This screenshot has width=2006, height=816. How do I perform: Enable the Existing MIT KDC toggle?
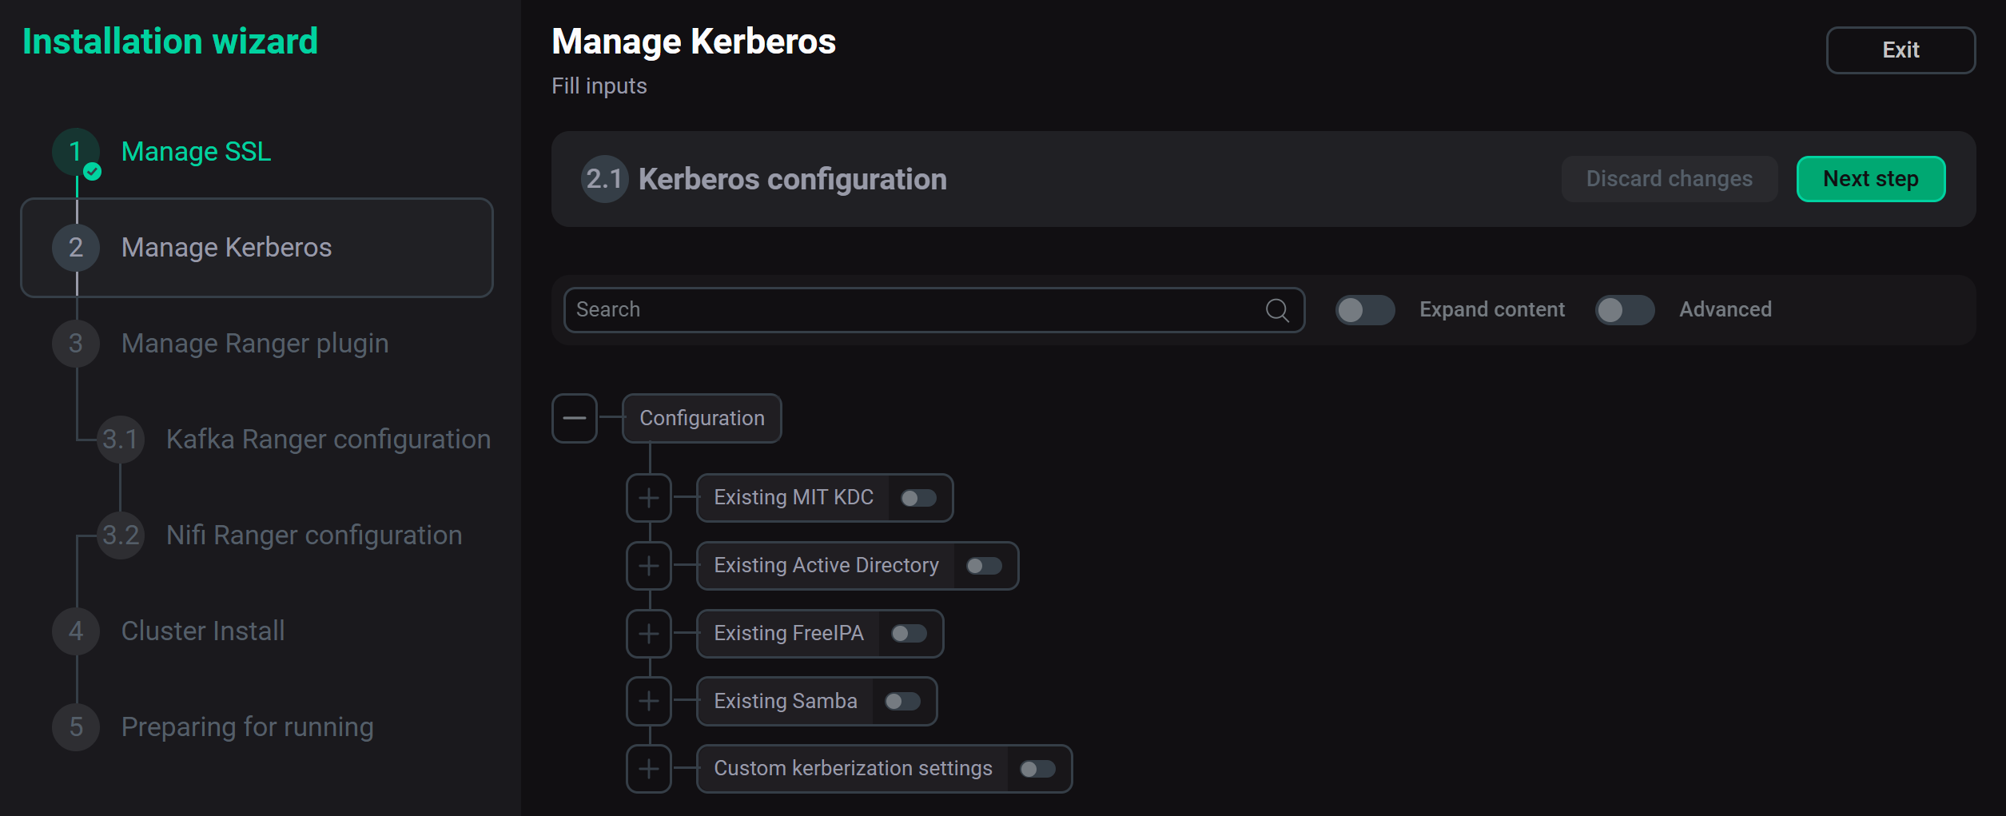point(918,498)
